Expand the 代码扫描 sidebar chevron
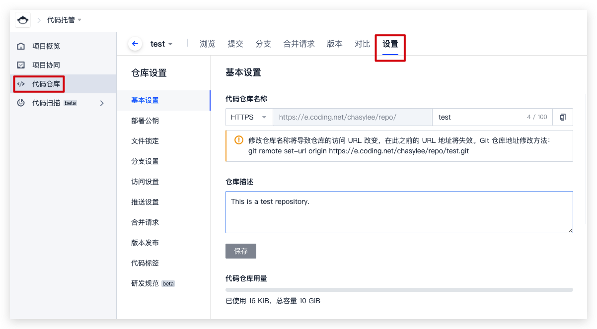The image size is (597, 329). (102, 103)
